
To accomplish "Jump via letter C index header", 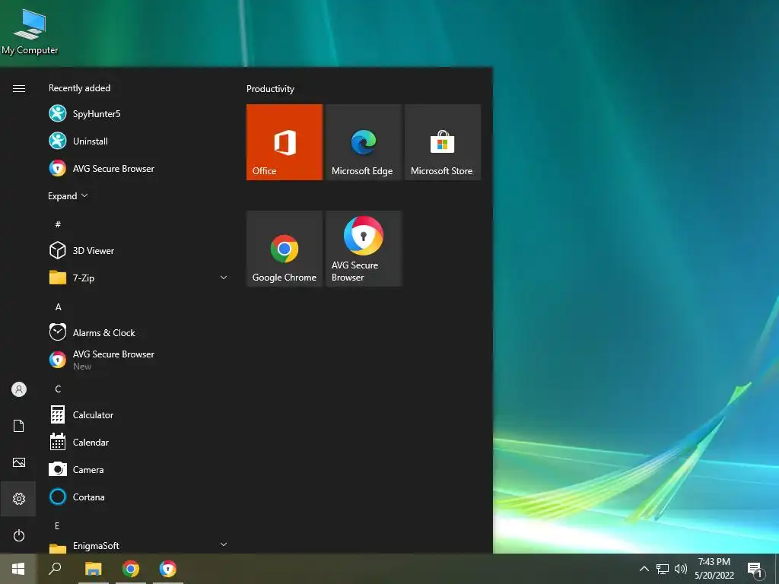I will (58, 389).
